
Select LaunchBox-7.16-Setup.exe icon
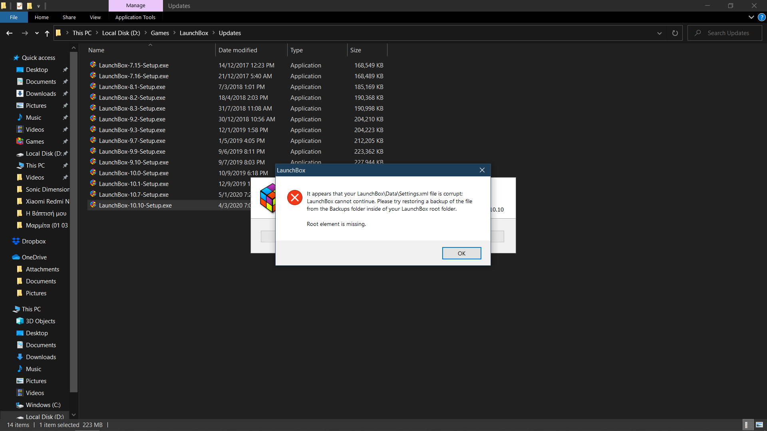click(x=93, y=75)
